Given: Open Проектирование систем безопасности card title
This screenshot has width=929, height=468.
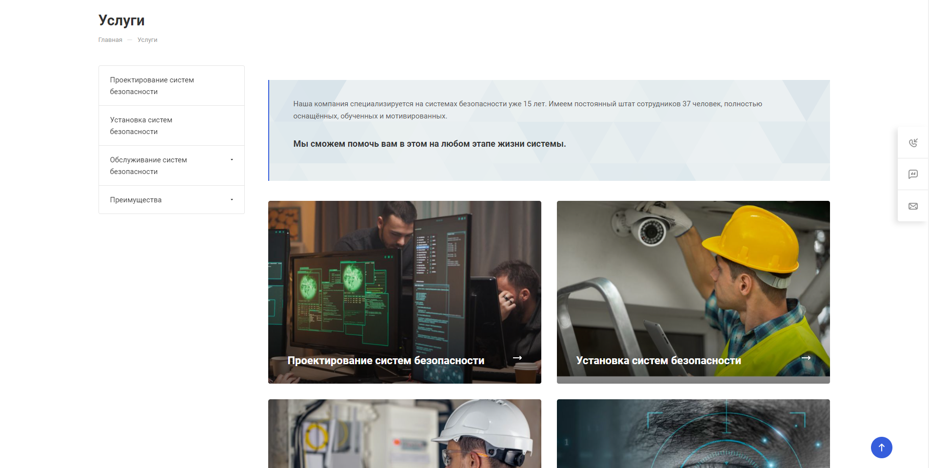Looking at the screenshot, I should [x=386, y=361].
